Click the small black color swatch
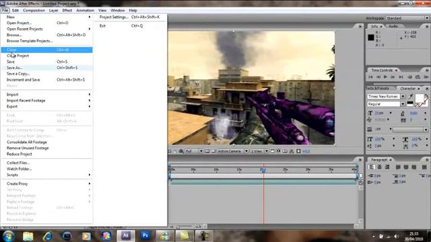Image resolution: width=431 pixels, height=242 pixels. 410,104
